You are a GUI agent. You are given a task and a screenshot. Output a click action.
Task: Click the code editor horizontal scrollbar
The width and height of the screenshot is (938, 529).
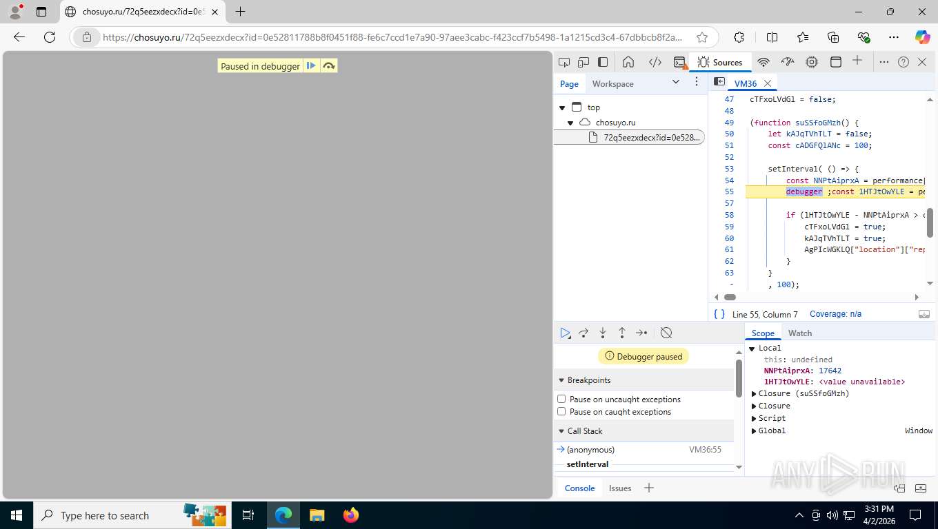point(730,298)
